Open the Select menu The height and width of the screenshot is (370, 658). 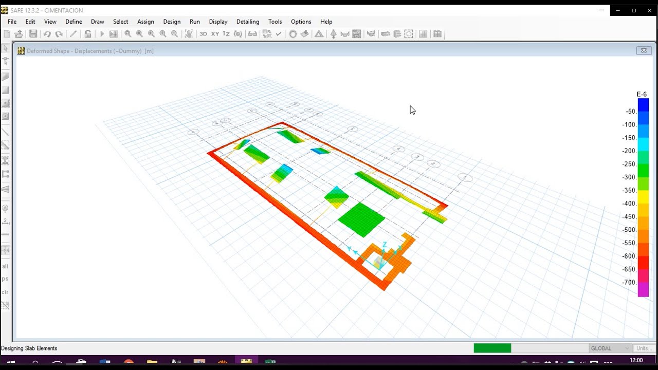120,22
